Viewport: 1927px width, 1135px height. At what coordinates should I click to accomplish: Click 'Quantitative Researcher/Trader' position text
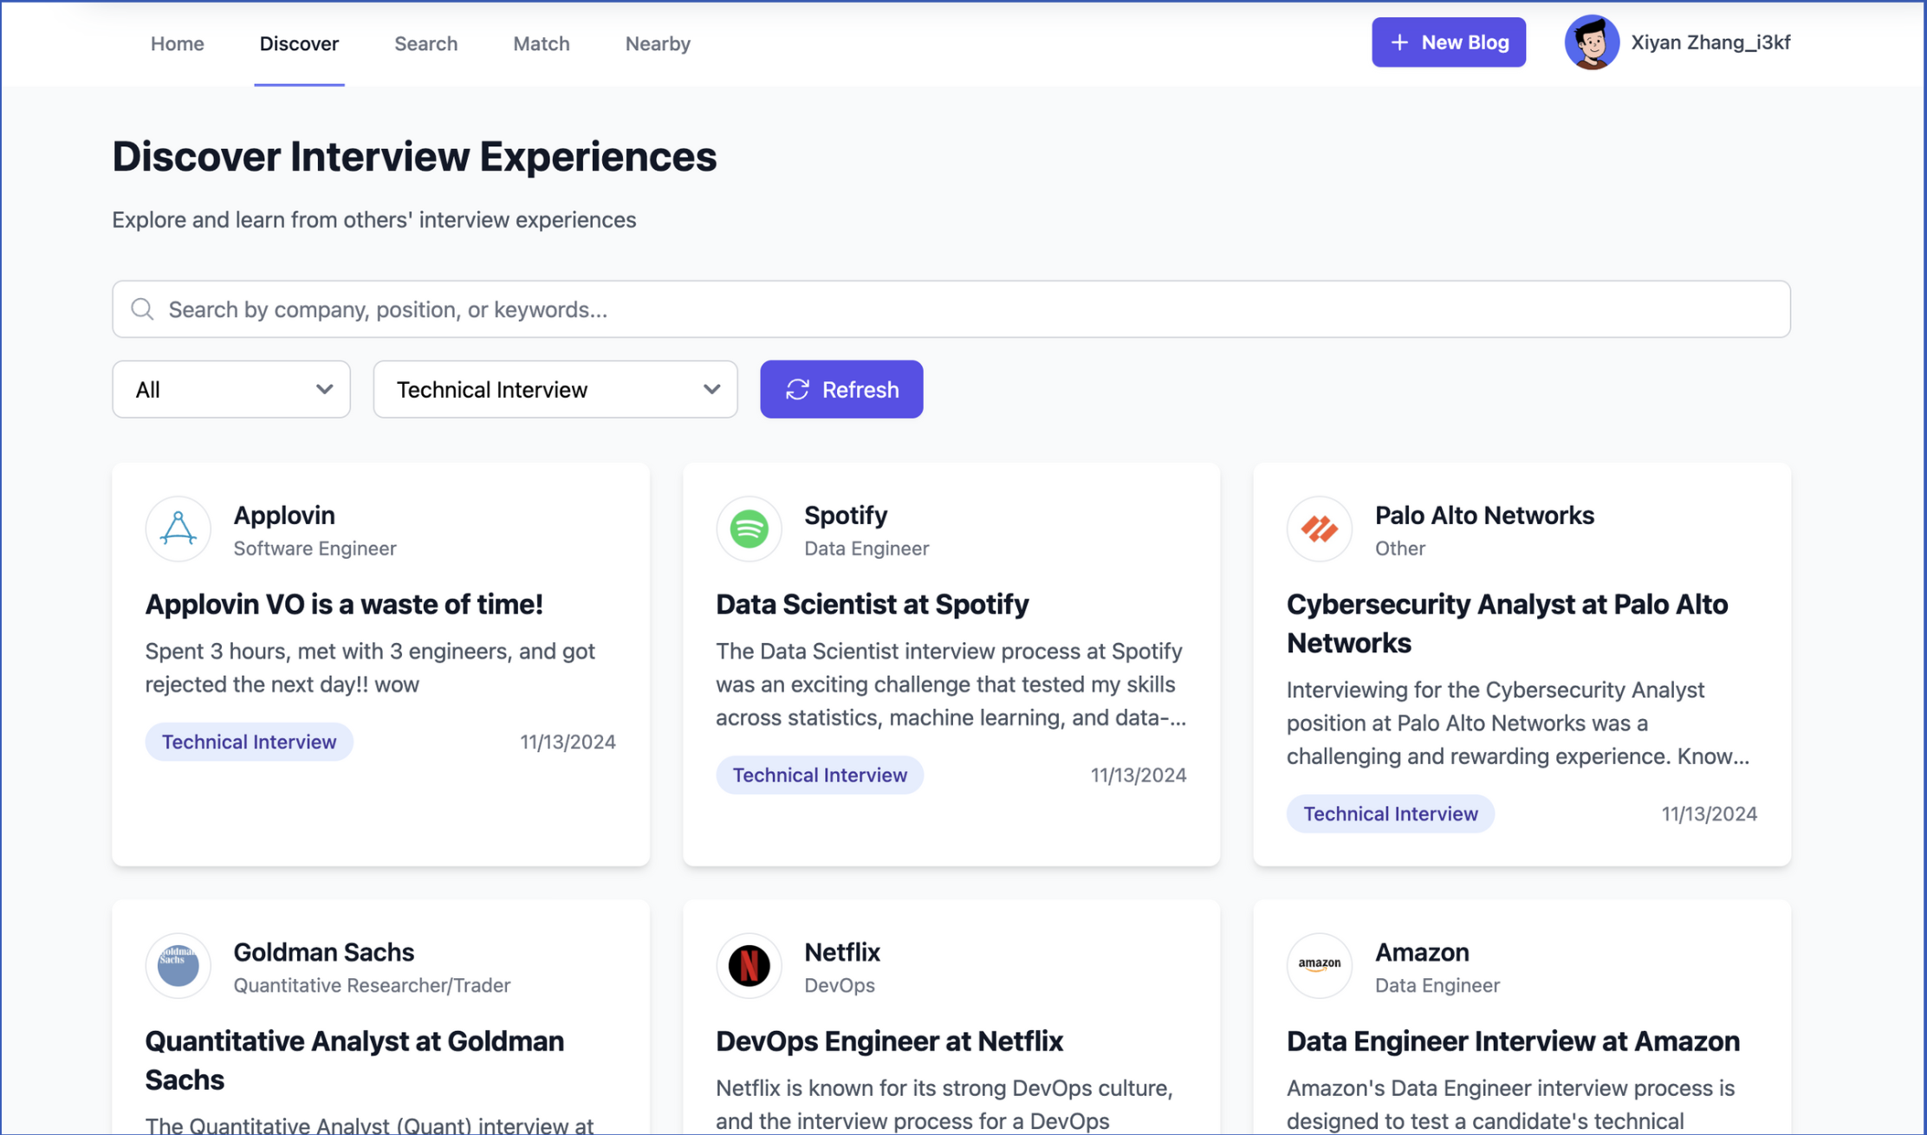[x=372, y=985]
